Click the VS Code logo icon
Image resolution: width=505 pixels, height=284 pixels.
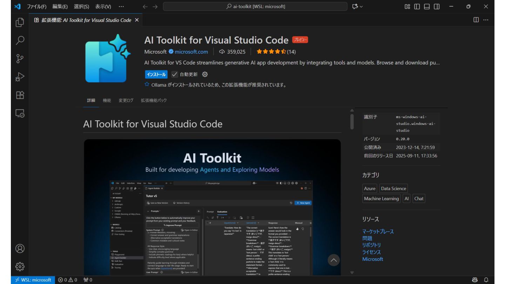tap(18, 6)
